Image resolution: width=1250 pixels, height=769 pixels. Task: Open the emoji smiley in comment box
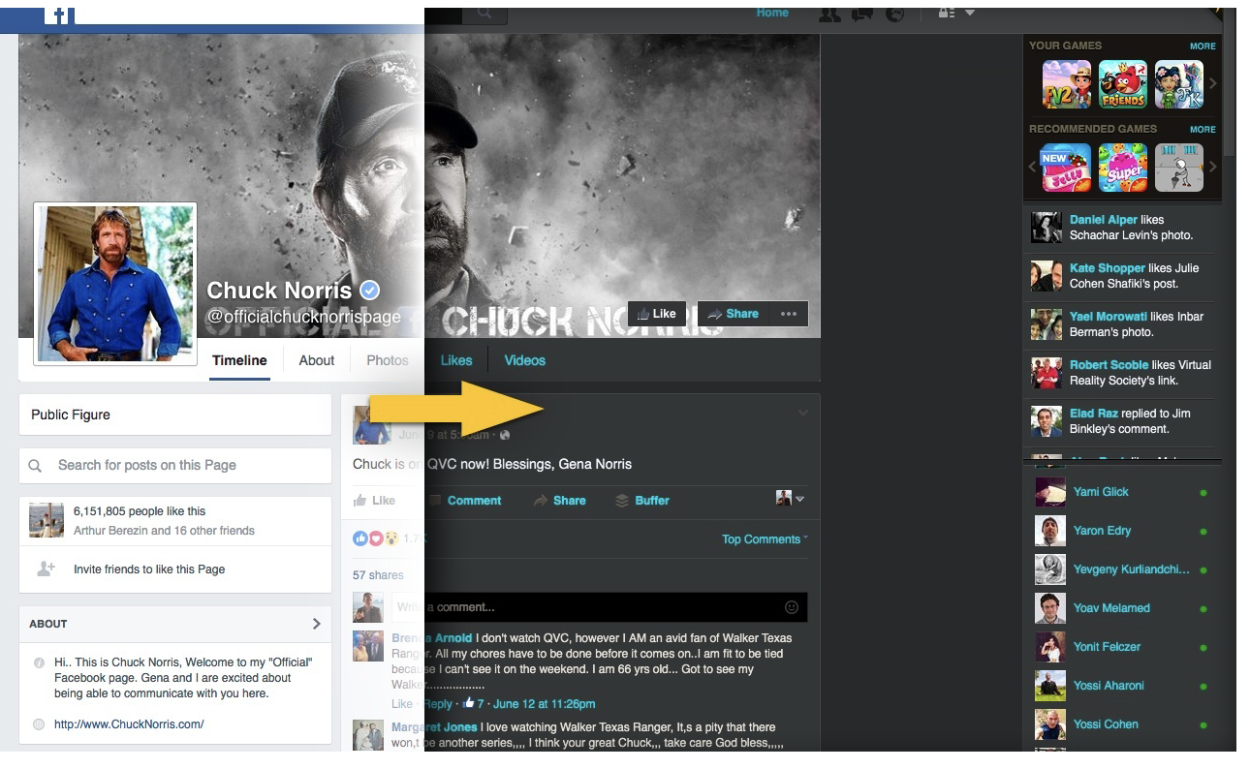(x=792, y=607)
